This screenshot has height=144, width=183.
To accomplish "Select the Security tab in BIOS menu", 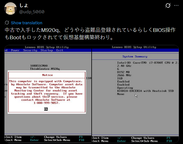I will point(30,50).
